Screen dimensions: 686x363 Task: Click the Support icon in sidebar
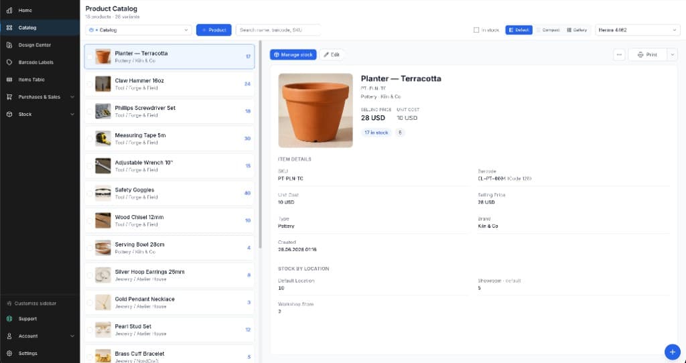[9, 319]
